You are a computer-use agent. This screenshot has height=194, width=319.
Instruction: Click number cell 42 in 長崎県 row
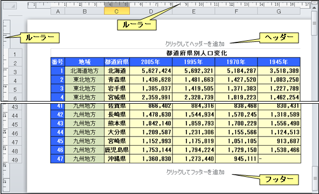[58, 114]
